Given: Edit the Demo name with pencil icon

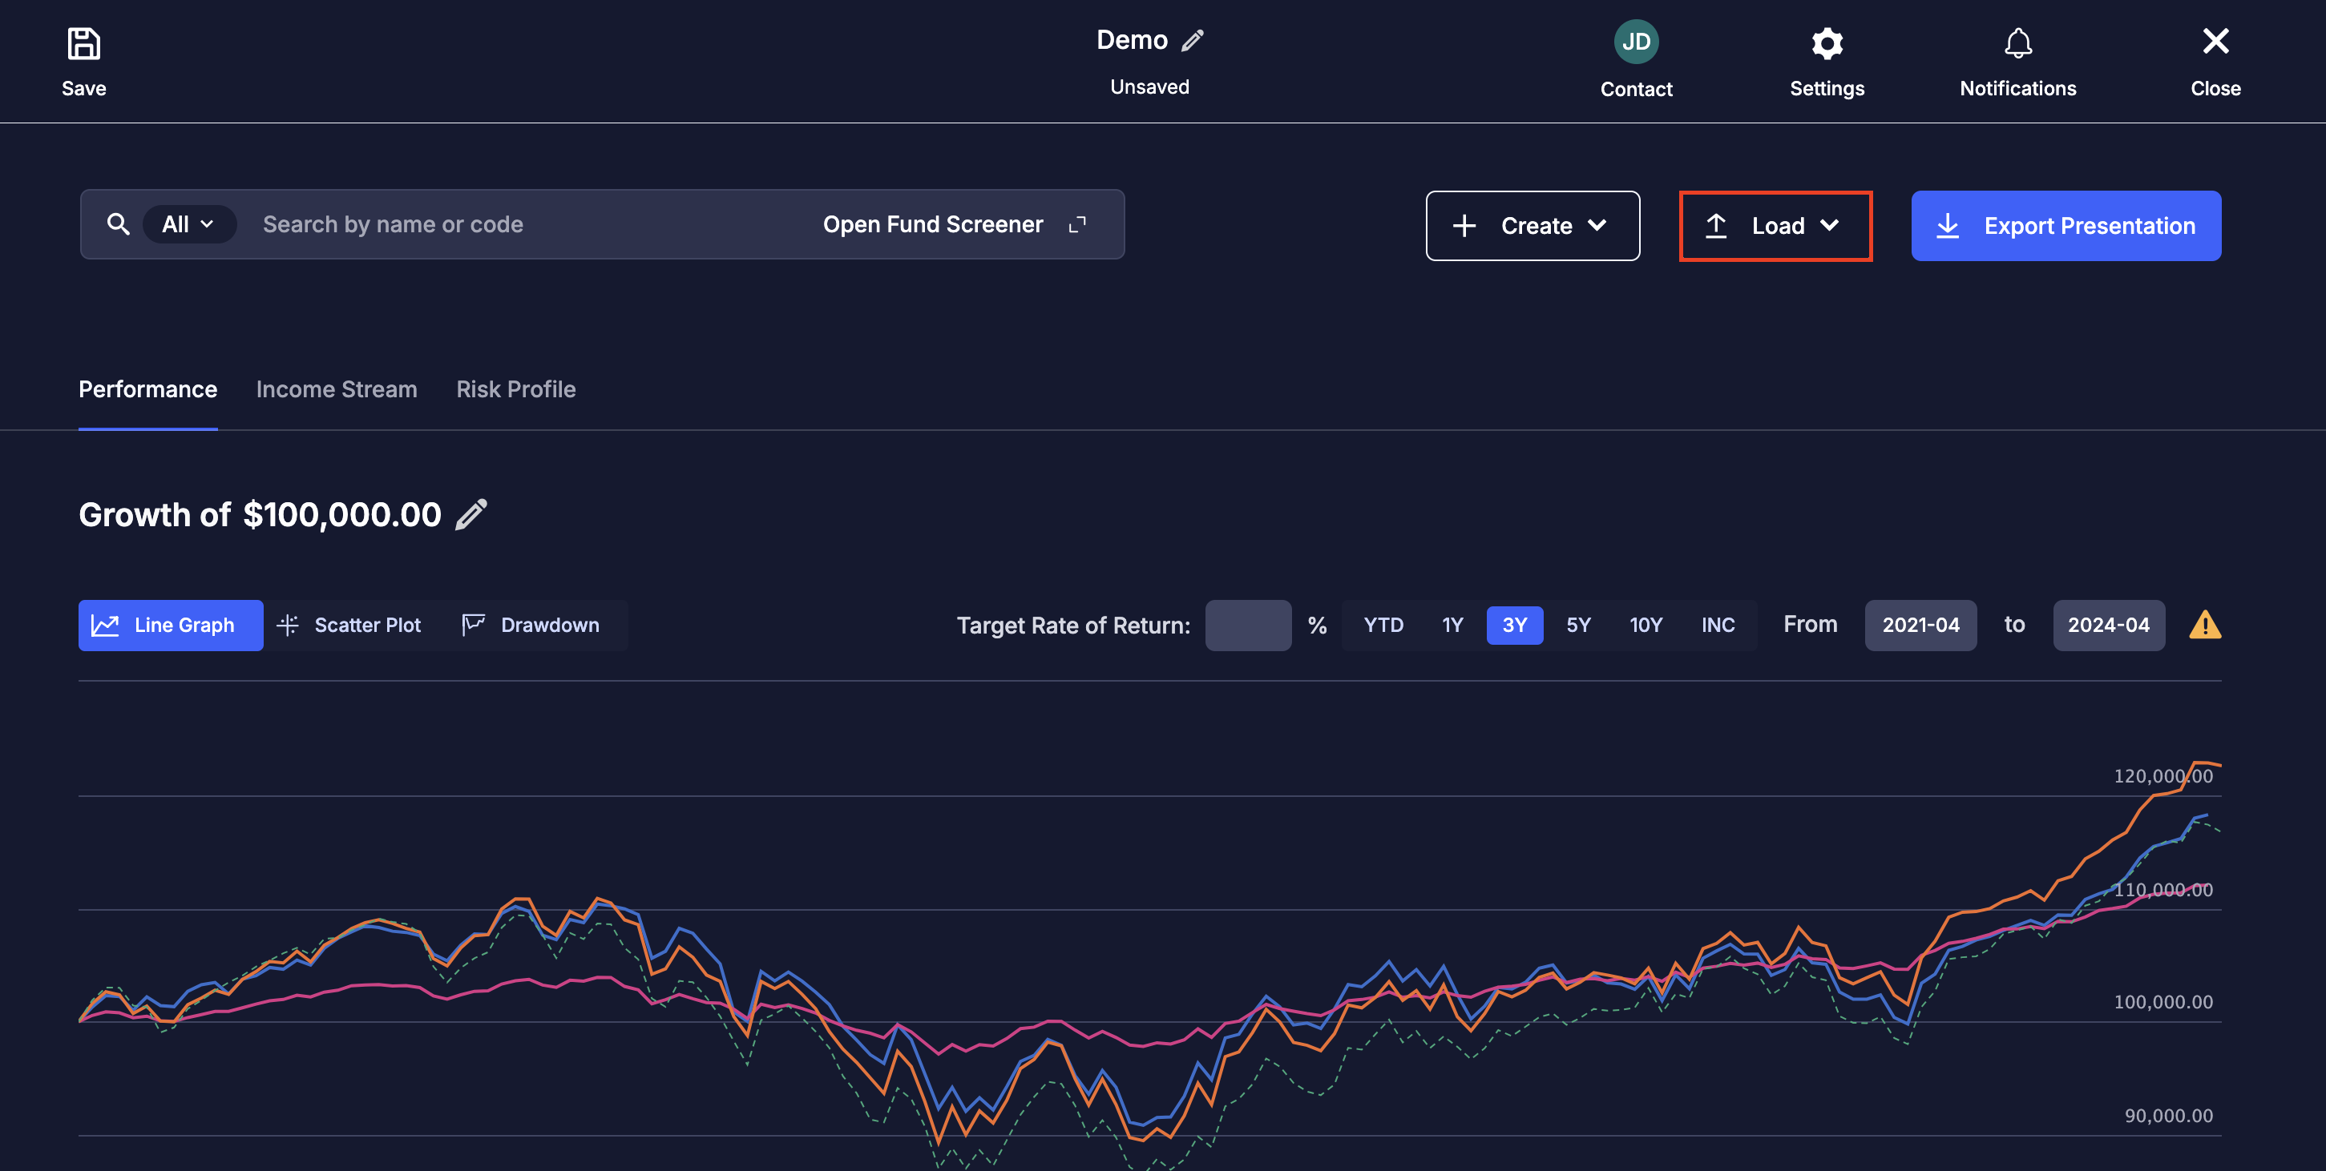Looking at the screenshot, I should (1193, 41).
